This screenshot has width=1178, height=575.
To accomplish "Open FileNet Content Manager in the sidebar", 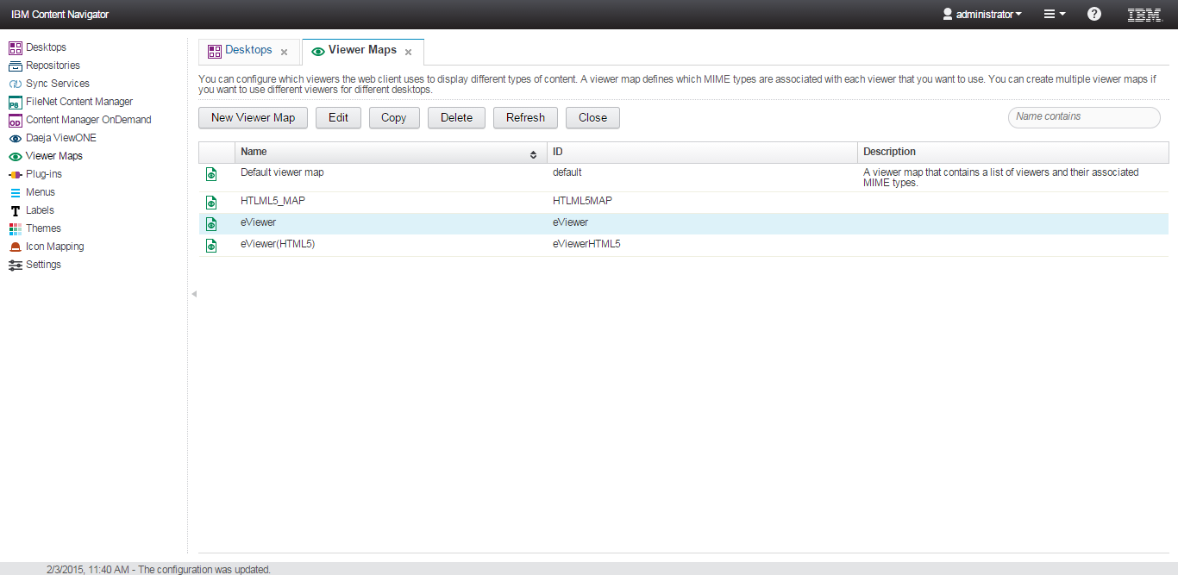I will coord(79,102).
